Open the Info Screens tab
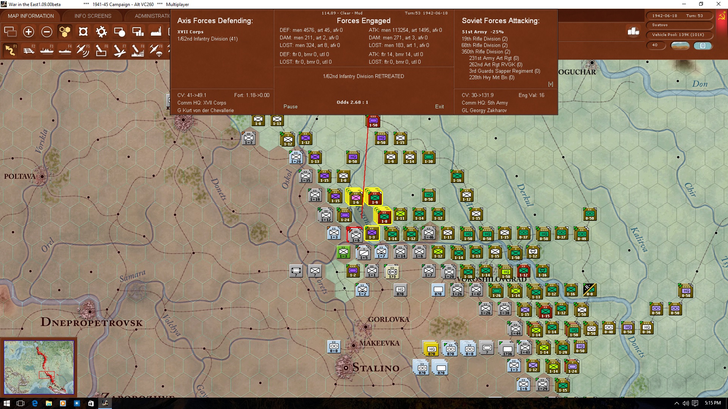Viewport: 728px width, 409px height. click(93, 16)
